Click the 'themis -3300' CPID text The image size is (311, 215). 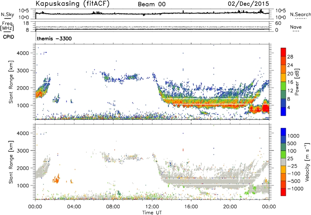click(54, 38)
